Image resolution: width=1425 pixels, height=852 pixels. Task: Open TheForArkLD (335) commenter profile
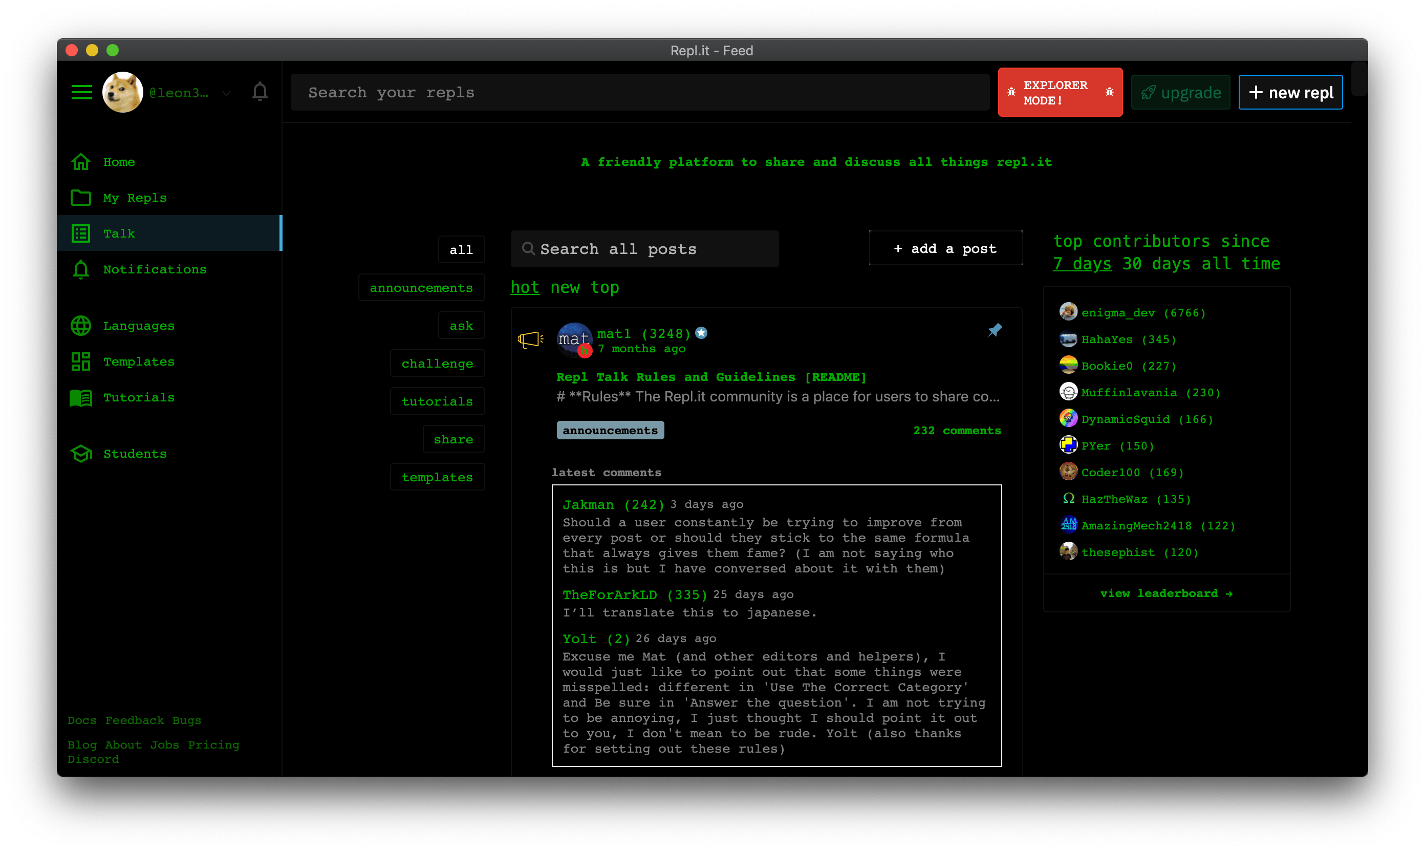(634, 595)
